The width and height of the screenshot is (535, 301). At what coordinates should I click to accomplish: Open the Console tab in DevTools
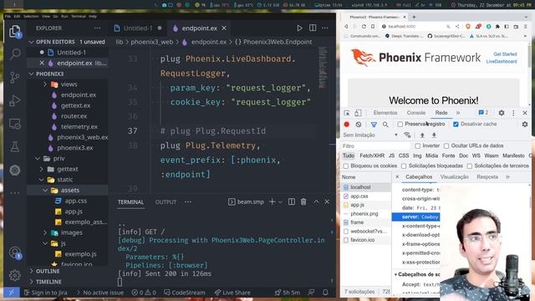416,113
